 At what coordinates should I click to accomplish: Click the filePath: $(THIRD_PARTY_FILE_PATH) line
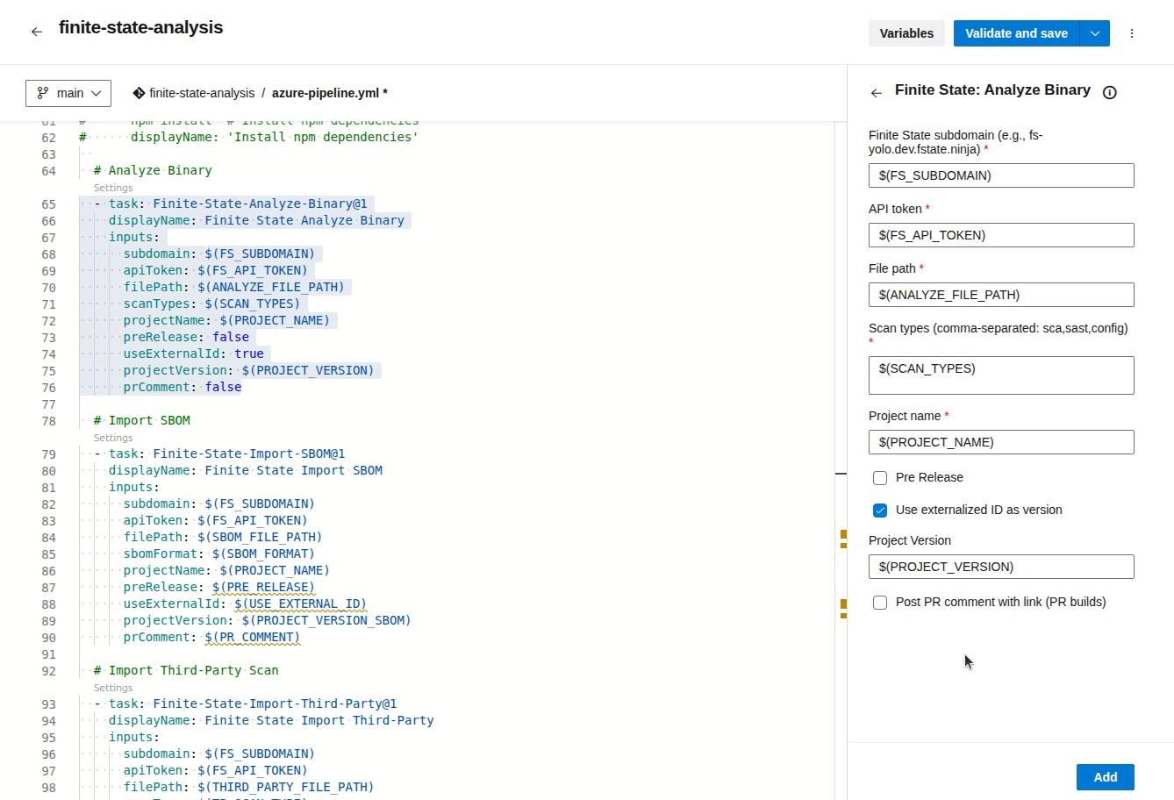248,787
